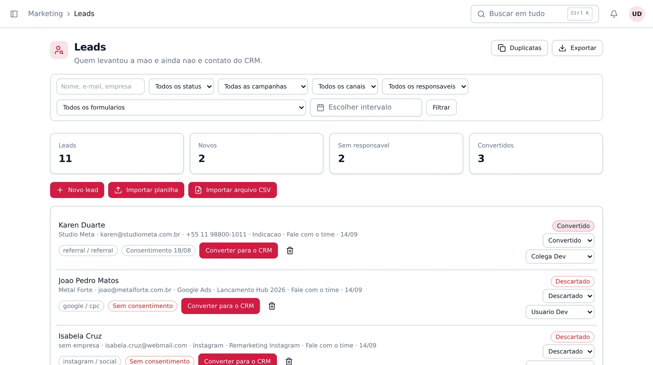Open the UD user avatar menu
The height and width of the screenshot is (365, 653).
637,14
